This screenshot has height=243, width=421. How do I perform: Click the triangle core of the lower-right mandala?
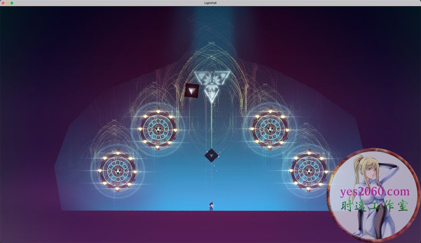[x=309, y=171]
